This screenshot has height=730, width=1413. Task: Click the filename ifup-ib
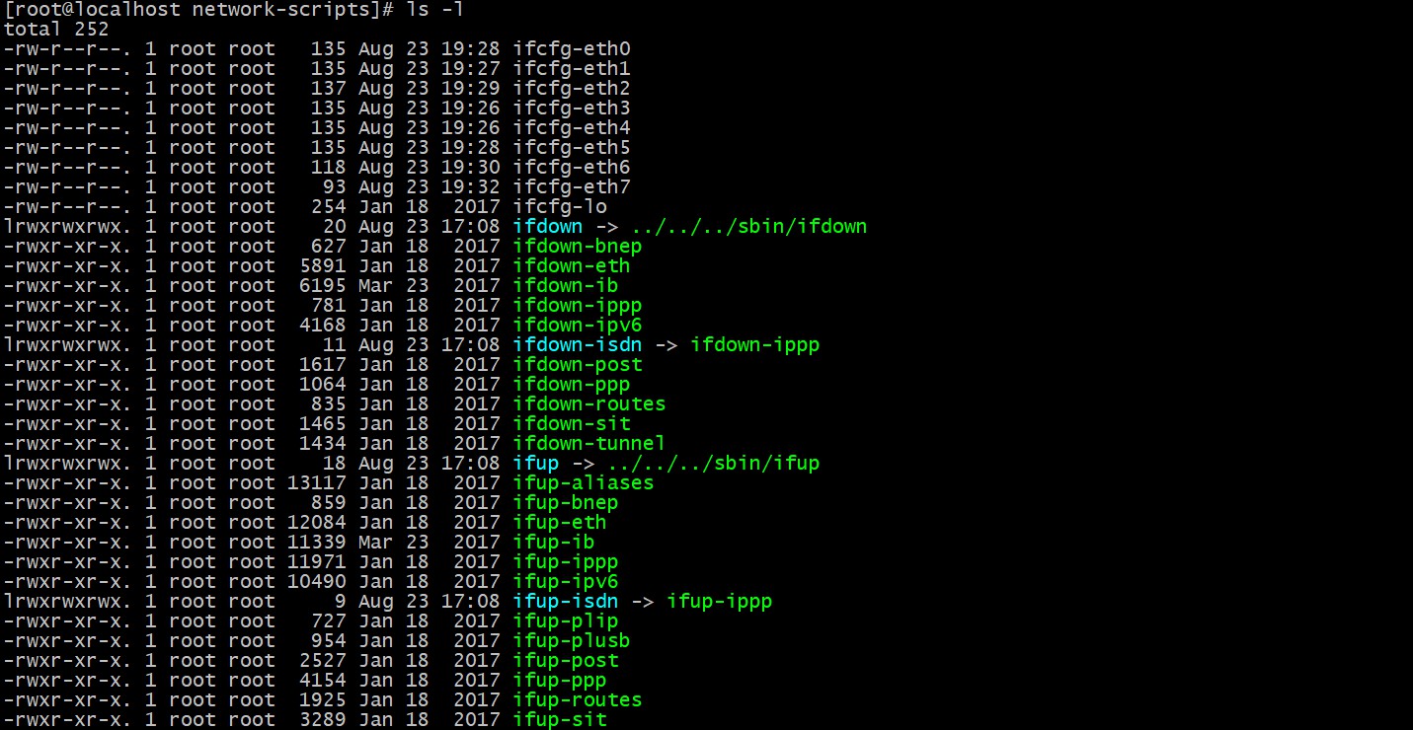(x=554, y=543)
